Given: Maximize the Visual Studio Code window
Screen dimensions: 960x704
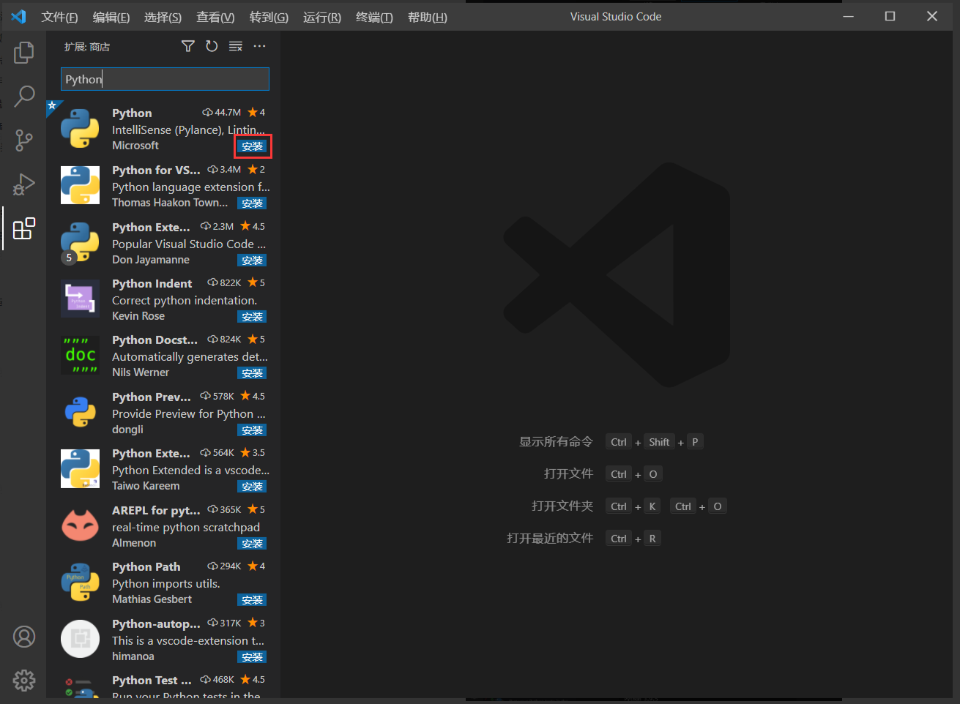Looking at the screenshot, I should tap(890, 16).
